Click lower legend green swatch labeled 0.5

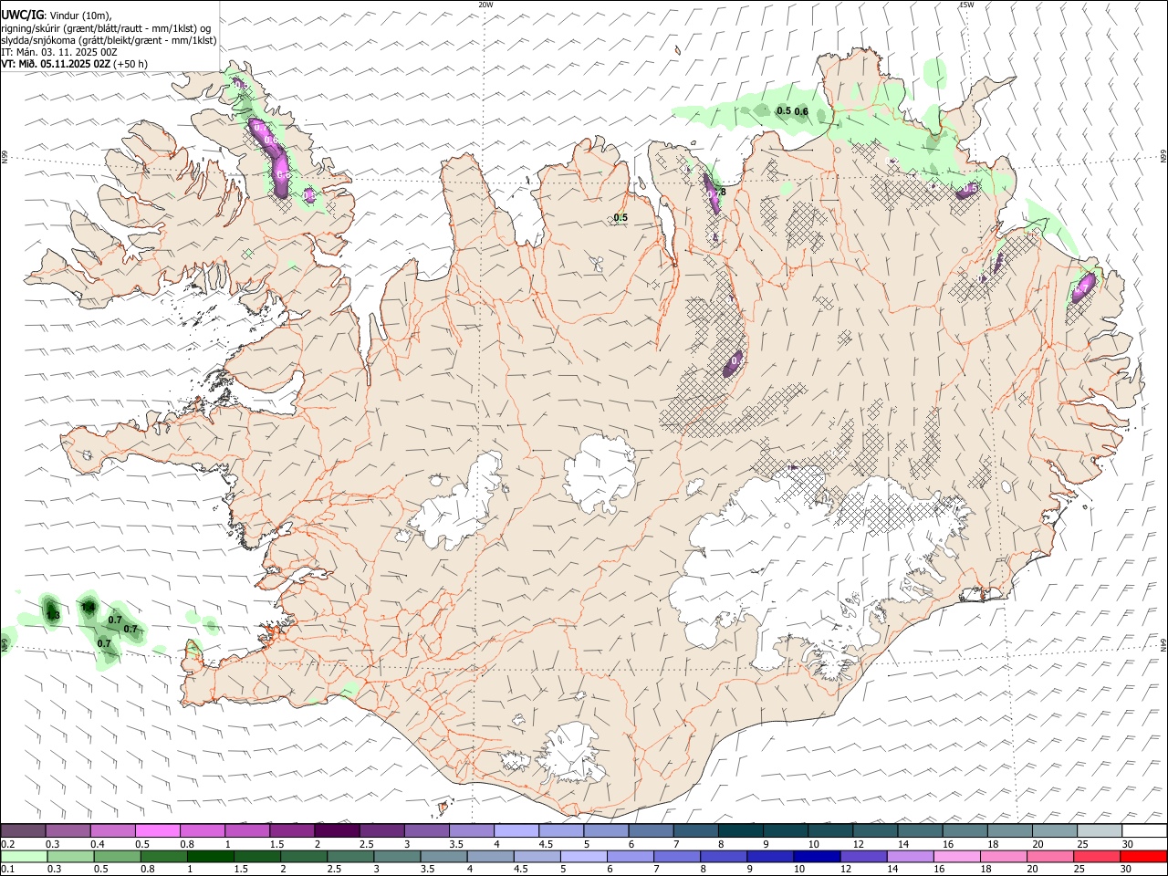pyautogui.click(x=117, y=857)
